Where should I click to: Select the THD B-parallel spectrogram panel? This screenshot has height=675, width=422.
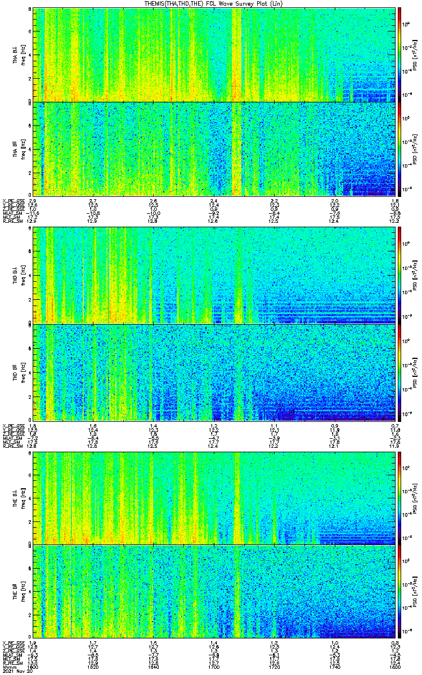[214, 372]
